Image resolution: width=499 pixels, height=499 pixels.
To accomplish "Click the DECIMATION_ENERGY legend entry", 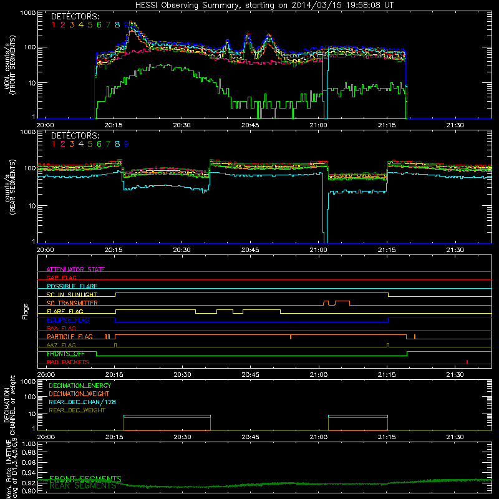I will pyautogui.click(x=80, y=385).
